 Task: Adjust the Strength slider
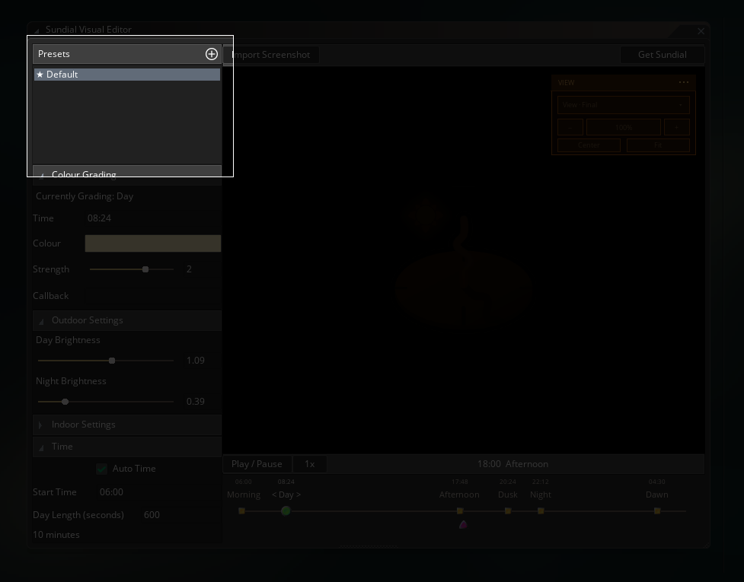tap(132, 269)
